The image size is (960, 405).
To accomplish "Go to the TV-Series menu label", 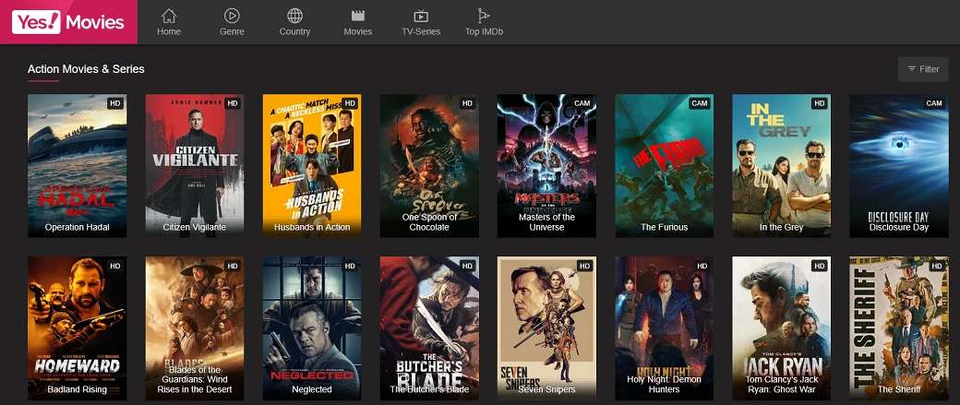I will (x=421, y=31).
